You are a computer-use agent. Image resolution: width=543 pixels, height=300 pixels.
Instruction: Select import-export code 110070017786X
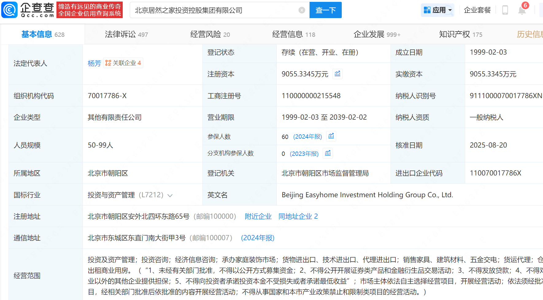click(x=495, y=173)
